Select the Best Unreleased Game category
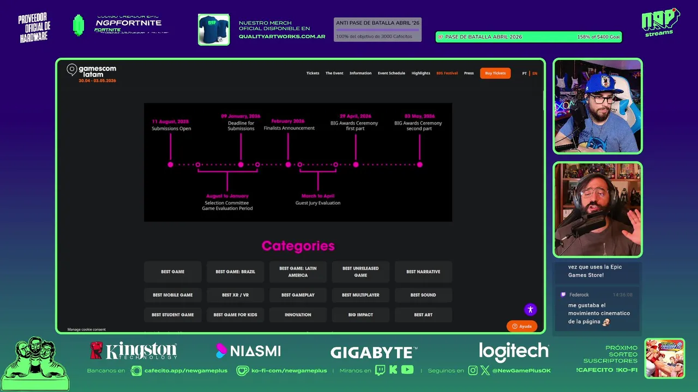Image resolution: width=698 pixels, height=392 pixels. click(x=360, y=272)
